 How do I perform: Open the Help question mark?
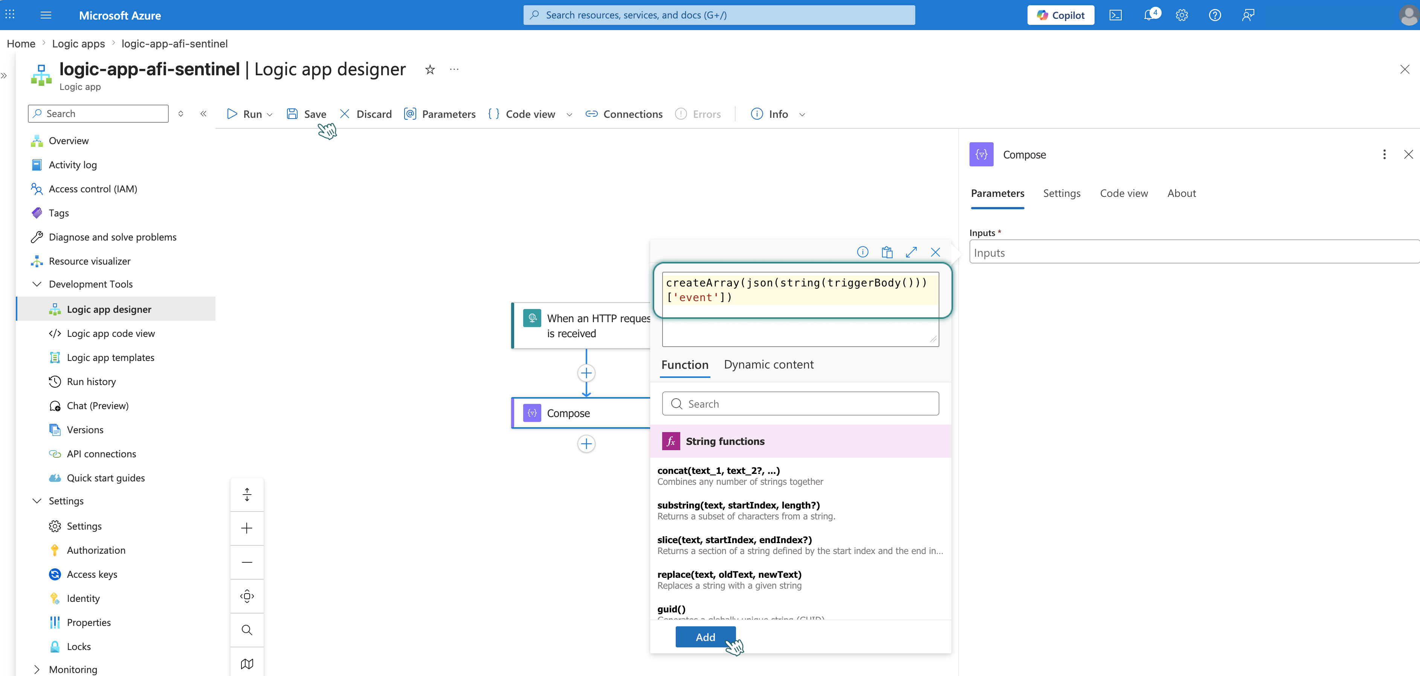[x=1214, y=15]
